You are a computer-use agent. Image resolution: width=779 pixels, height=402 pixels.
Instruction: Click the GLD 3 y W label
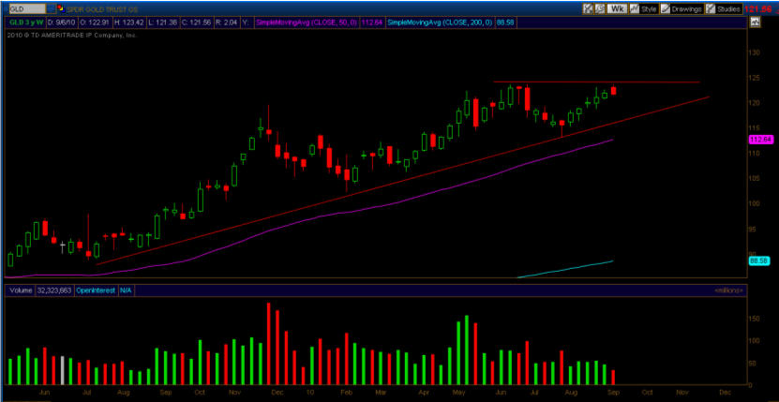pos(26,22)
